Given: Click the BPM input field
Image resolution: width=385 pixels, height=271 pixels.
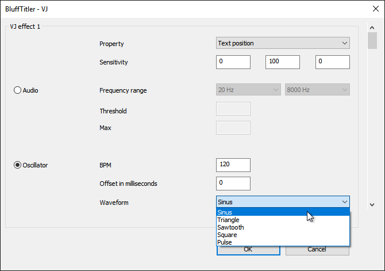Looking at the screenshot, I should point(233,165).
